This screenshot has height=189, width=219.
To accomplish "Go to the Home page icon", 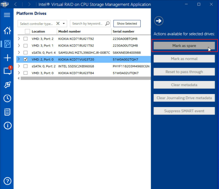I will tap(7, 31).
